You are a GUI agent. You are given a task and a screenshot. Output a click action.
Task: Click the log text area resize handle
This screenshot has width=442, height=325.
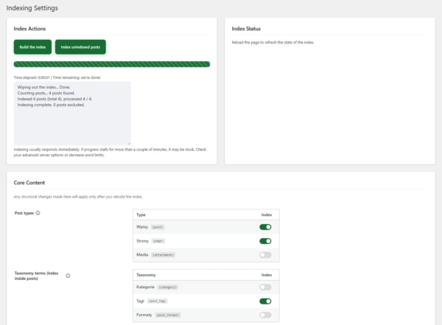(129, 143)
